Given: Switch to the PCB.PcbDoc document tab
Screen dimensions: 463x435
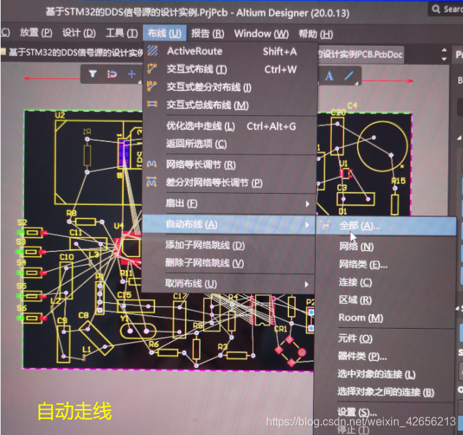Looking at the screenshot, I should click(360, 55).
